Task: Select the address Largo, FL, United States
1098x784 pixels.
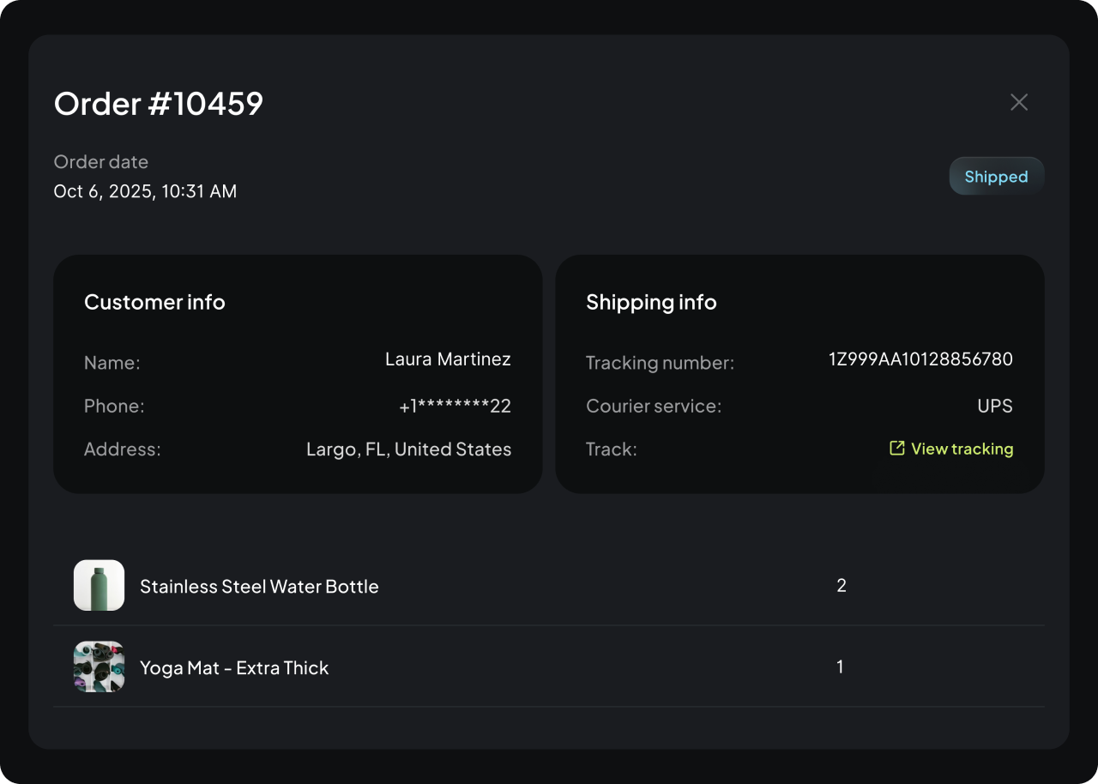Action: coord(408,449)
